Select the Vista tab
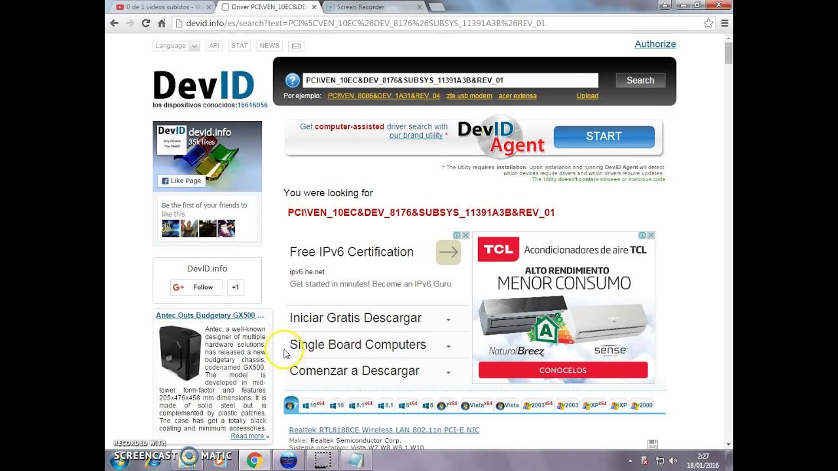 507,405
